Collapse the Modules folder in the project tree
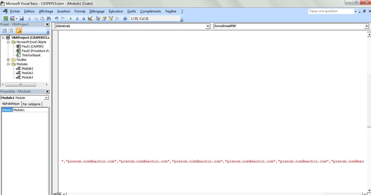Screen dimensions: 371x195 (x=9, y=64)
